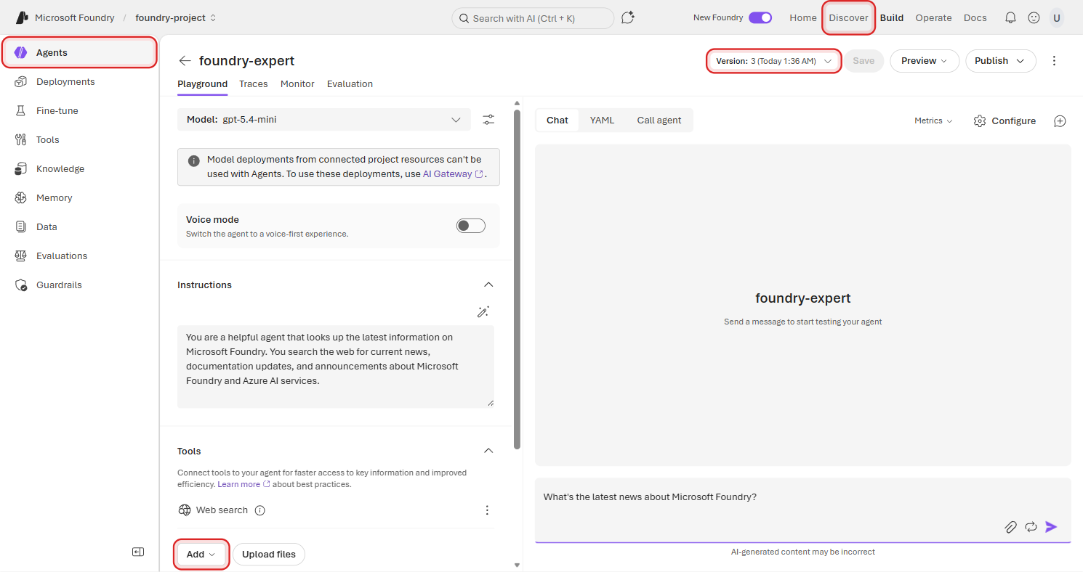This screenshot has height=572, width=1083.
Task: Click the Guardrails shield icon
Action: [x=21, y=285]
